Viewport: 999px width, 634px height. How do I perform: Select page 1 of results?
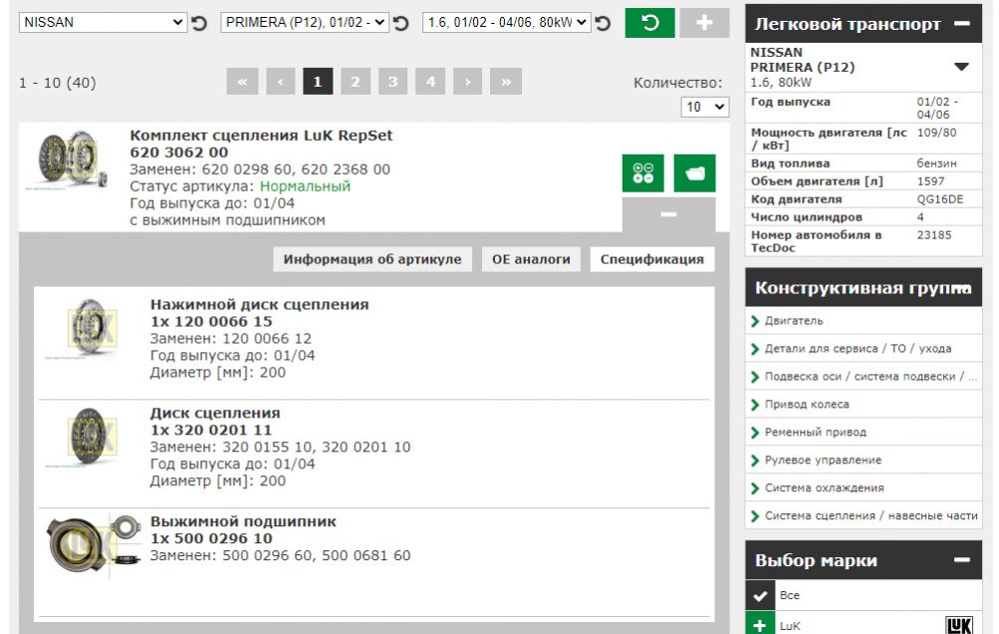point(318,82)
